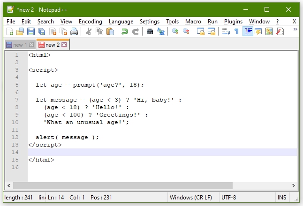Click the horizontal scrollbar thumb
The width and height of the screenshot is (303, 206).
pyautogui.click(x=123, y=185)
